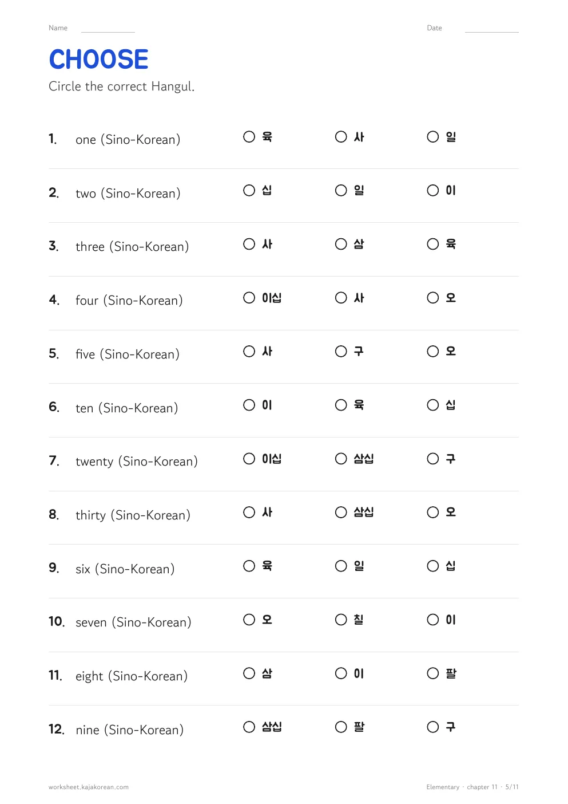Click the CHOOSE heading

pyautogui.click(x=98, y=60)
